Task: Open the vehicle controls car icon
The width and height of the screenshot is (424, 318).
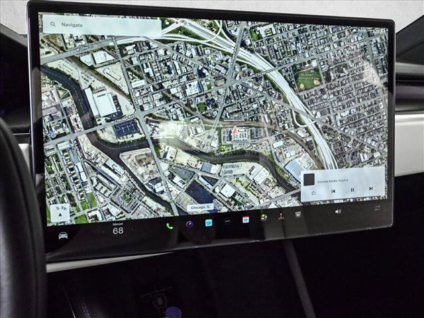Action: tap(63, 235)
